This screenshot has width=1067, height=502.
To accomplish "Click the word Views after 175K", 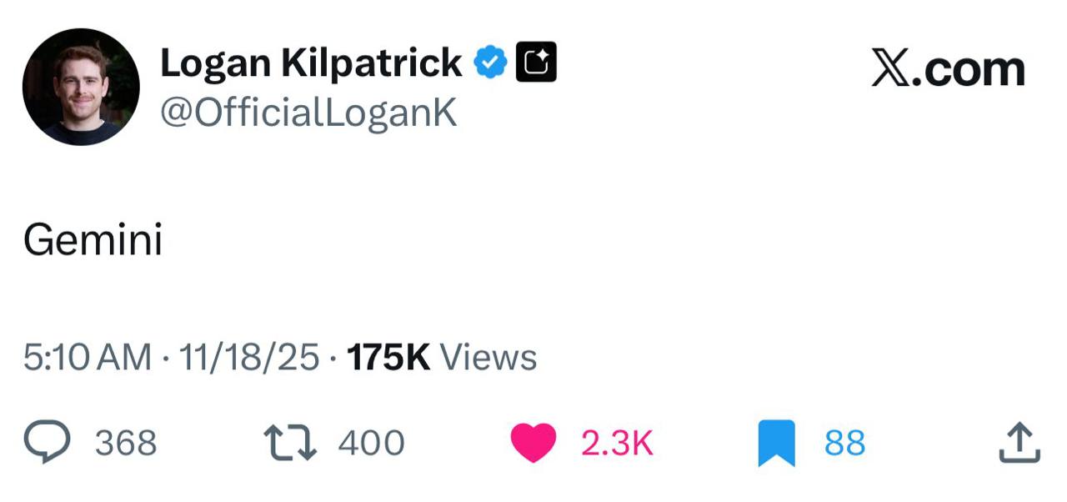I will (488, 358).
